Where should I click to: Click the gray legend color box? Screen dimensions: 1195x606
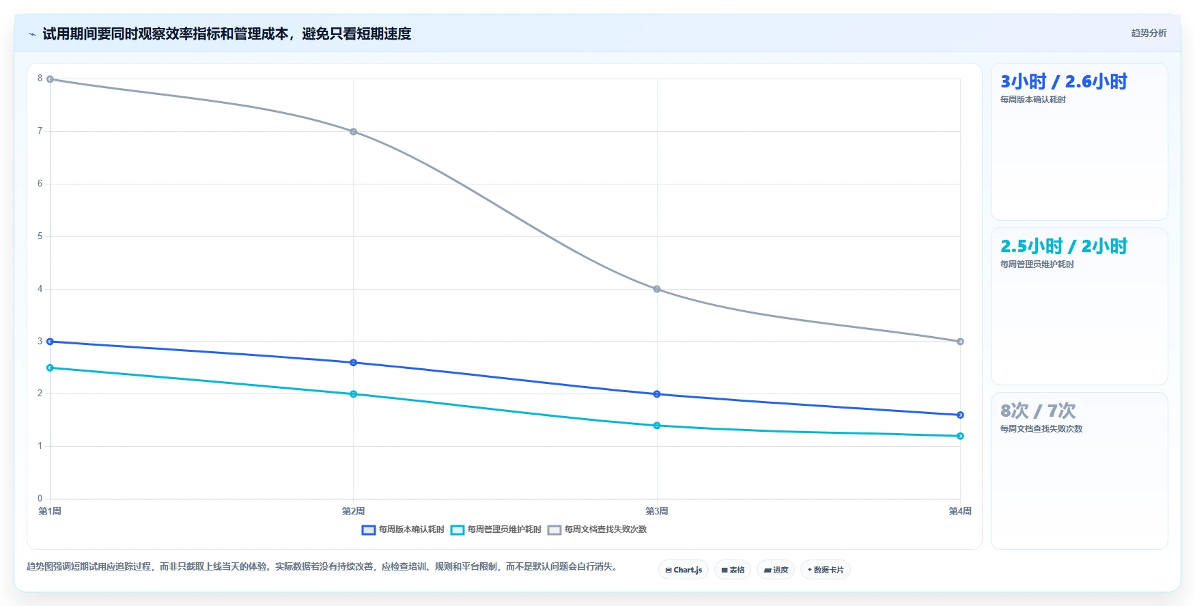pyautogui.click(x=554, y=530)
